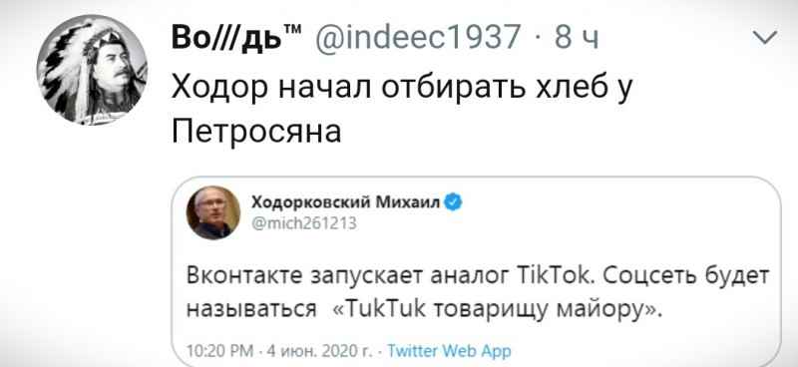This screenshot has width=798, height=367.
Task: Follow the Twitter Web App source link
Action: click(449, 350)
